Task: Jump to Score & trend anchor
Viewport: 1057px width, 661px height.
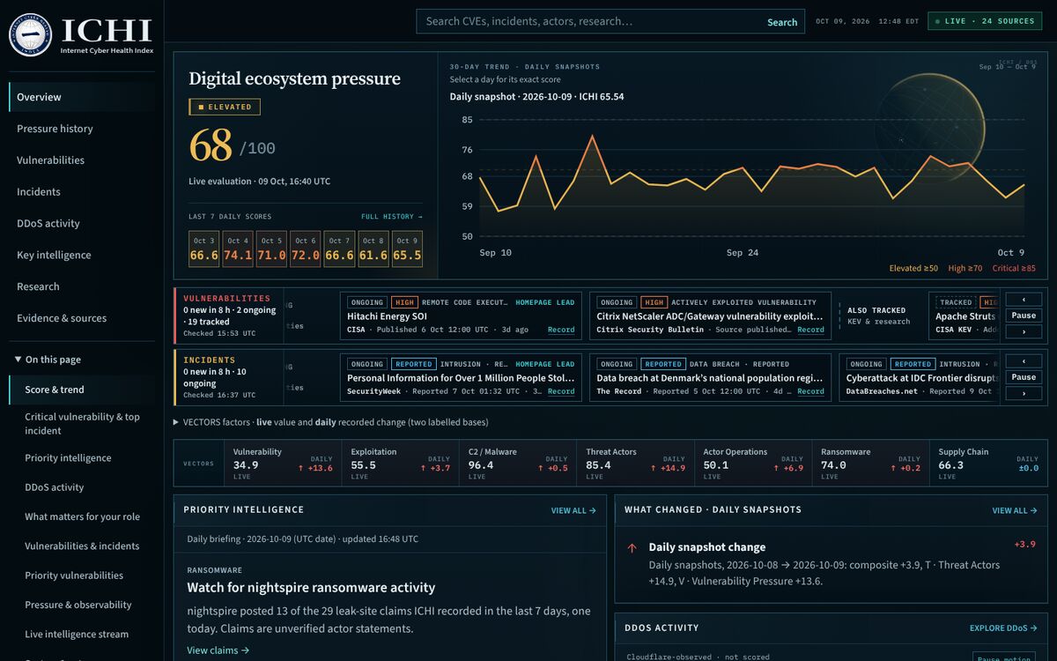Action: pyautogui.click(x=82, y=390)
